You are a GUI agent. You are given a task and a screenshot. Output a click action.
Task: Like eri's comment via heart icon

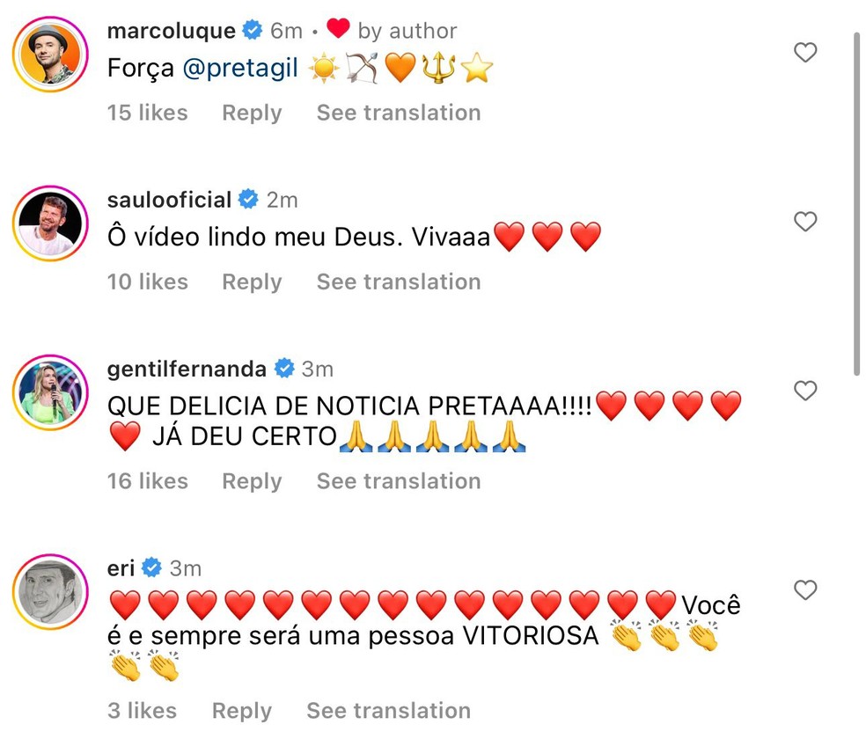[804, 591]
